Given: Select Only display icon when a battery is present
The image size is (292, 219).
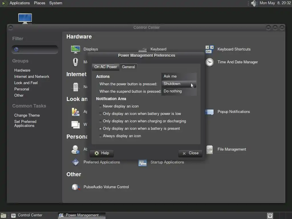Looking at the screenshot, I should [140, 129].
